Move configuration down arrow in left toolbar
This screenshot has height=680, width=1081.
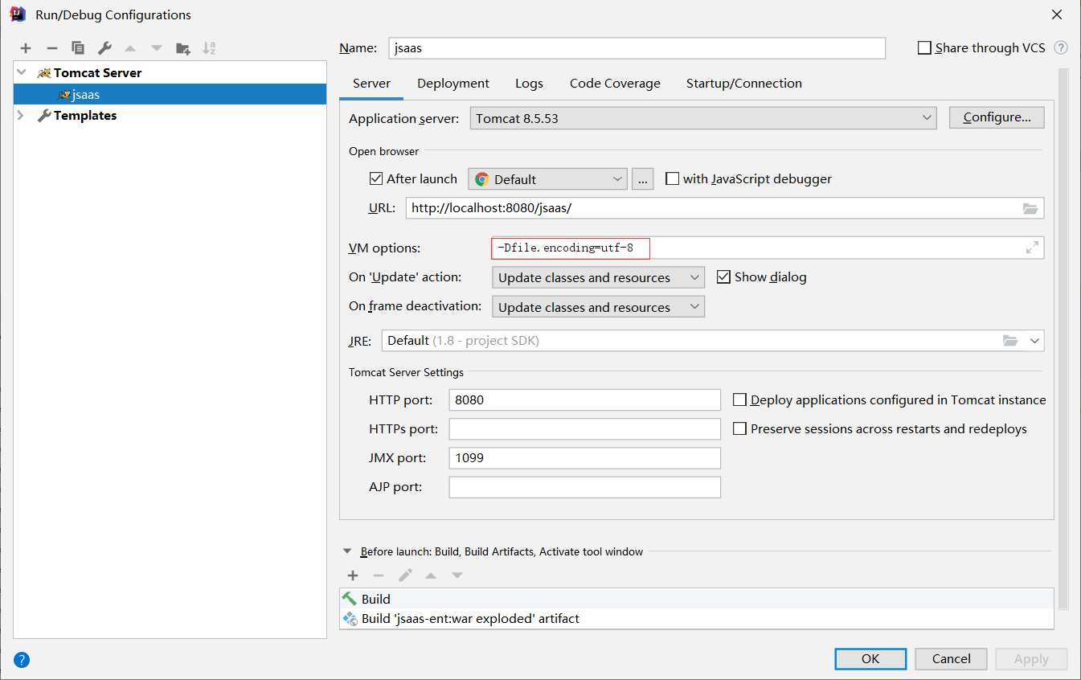click(157, 48)
